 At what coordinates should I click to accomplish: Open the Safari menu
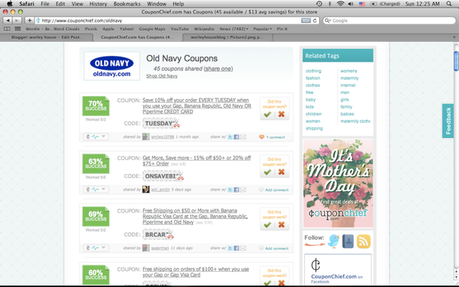tap(27, 4)
